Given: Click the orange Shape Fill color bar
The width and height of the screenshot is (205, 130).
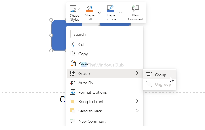Looking at the screenshot, I should pyautogui.click(x=90, y=11).
